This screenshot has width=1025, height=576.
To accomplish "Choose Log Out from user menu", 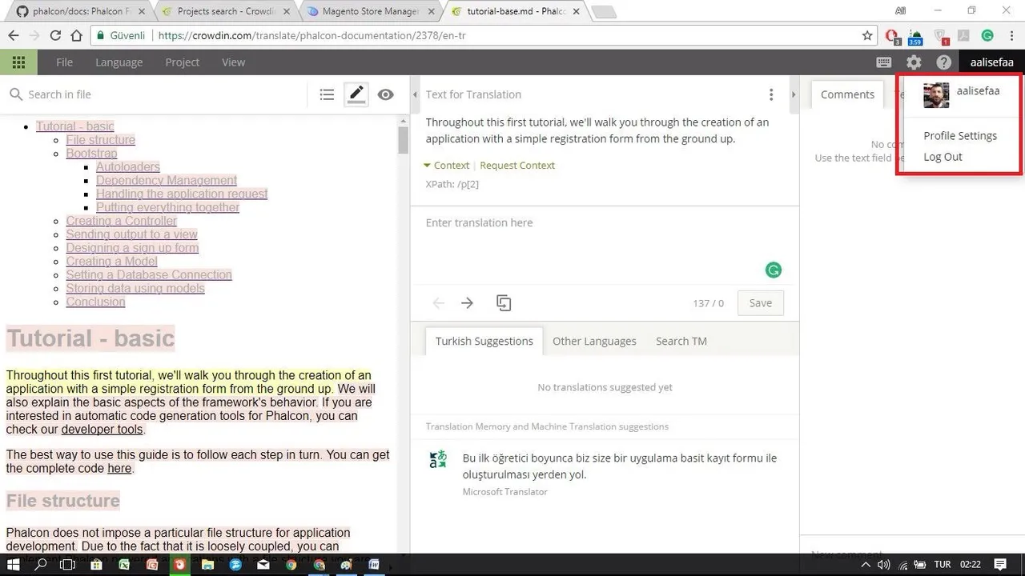I will 943,157.
